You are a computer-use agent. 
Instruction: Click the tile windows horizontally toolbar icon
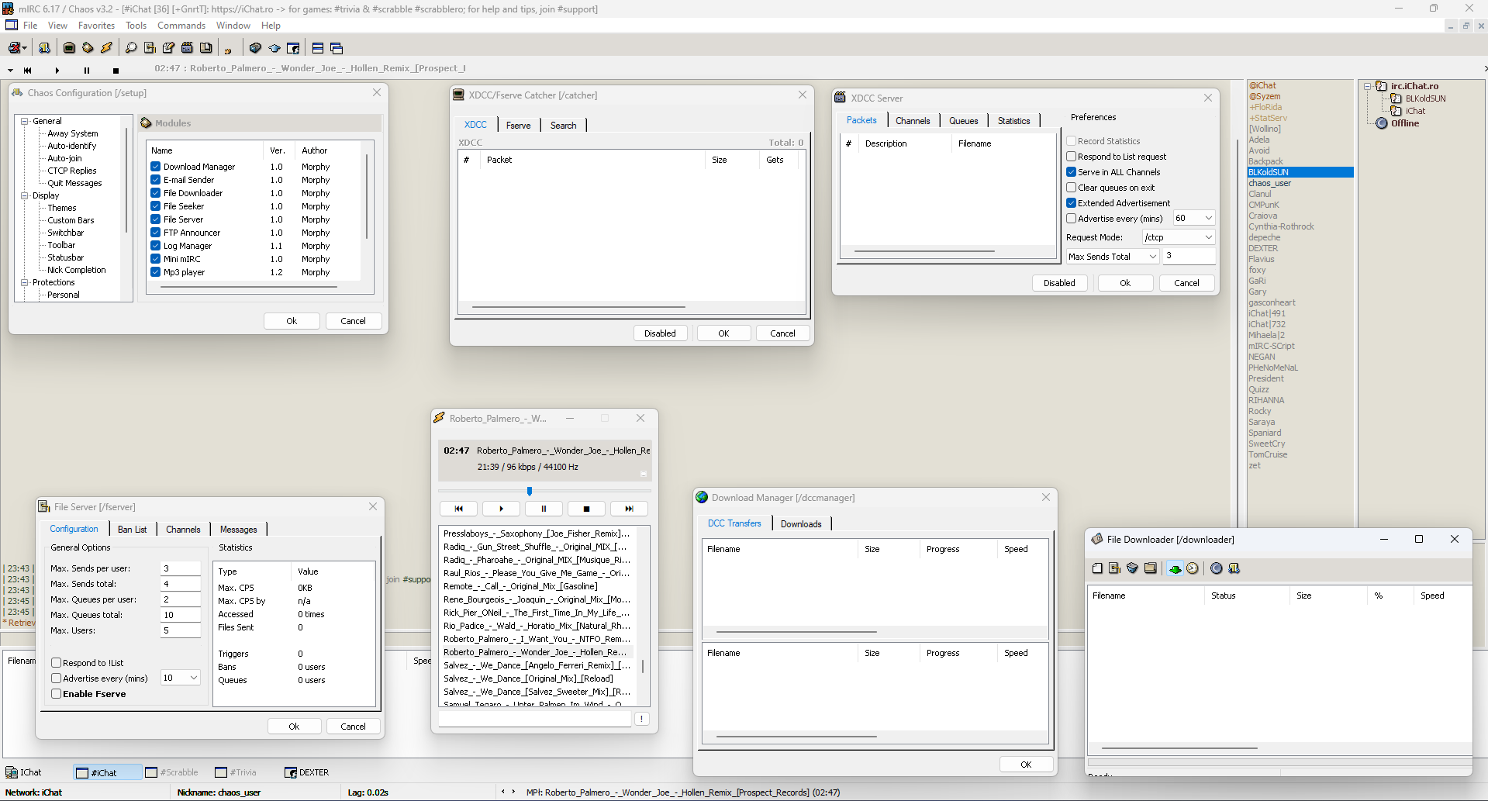[x=318, y=48]
